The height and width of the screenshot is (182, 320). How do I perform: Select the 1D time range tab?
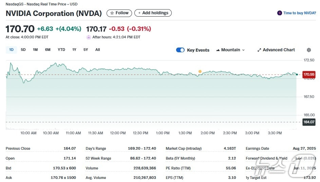pyautogui.click(x=11, y=50)
